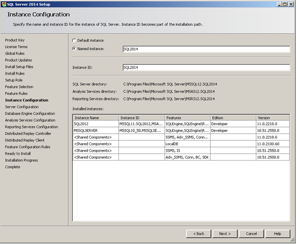The width and height of the screenshot is (297, 244).
Task: Click the Named instance text field
Action: click(x=206, y=49)
